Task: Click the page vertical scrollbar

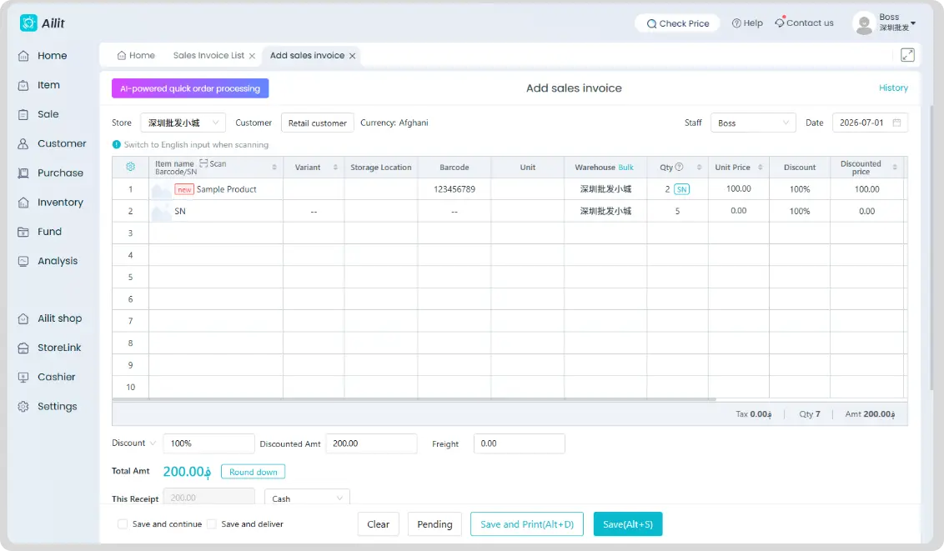Action: [931, 247]
